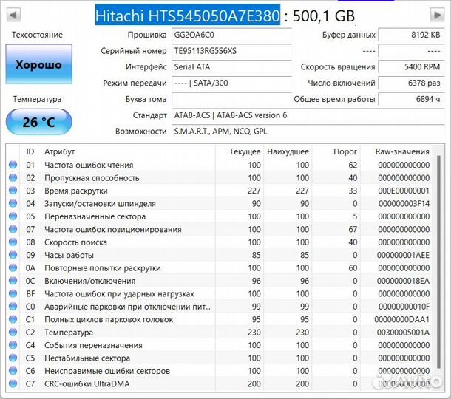Go to next disk with right arrow

coord(437,15)
